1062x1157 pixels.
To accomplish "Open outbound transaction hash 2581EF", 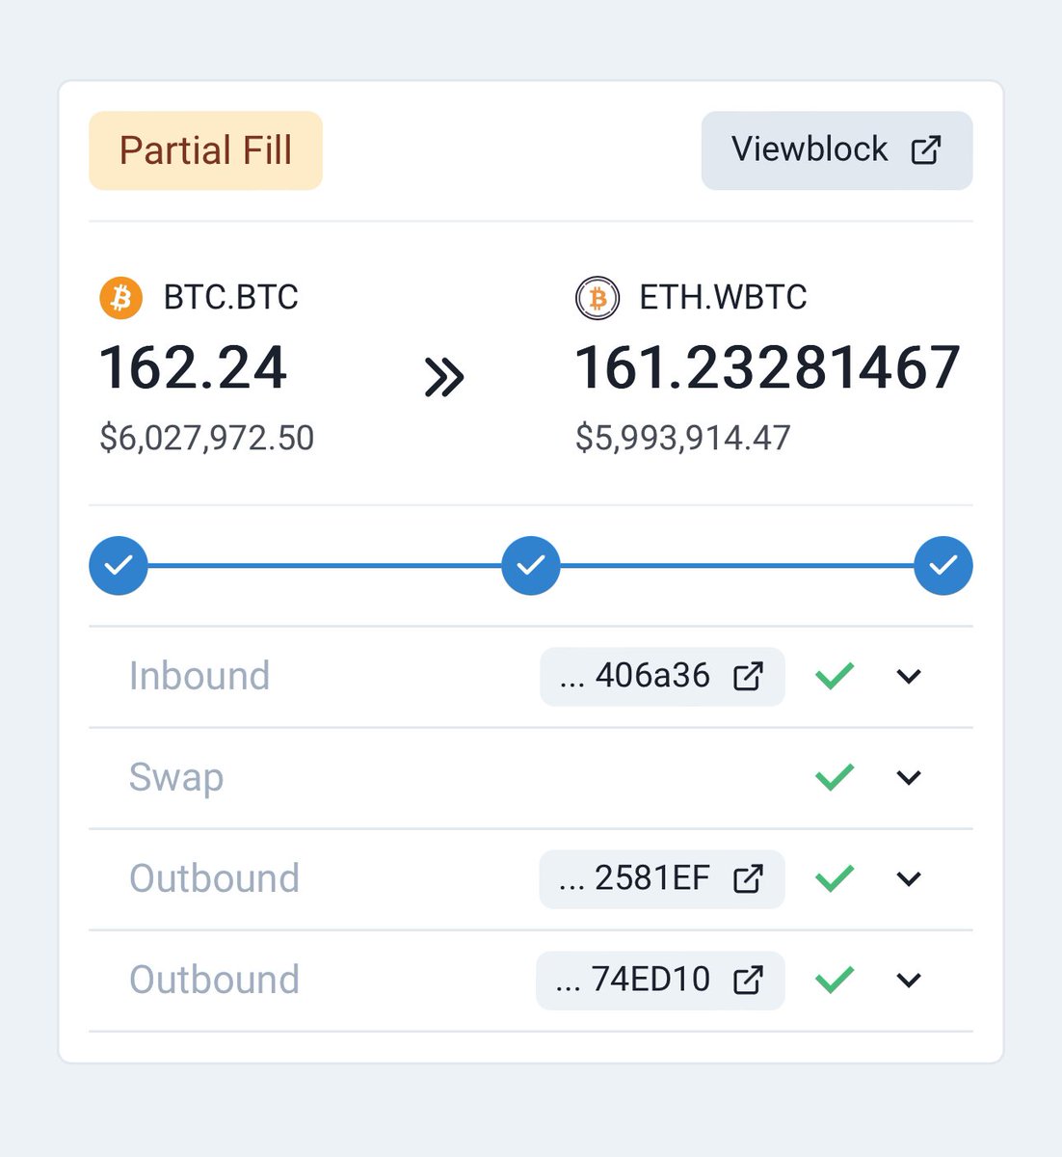I will (662, 878).
